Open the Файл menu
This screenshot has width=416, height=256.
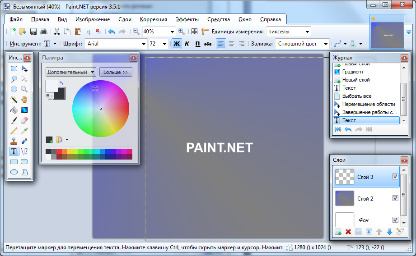tap(16, 19)
